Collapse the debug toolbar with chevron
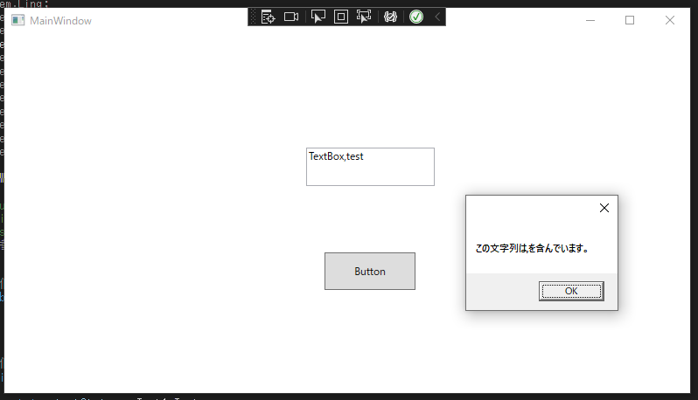The height and width of the screenshot is (400, 698). click(437, 17)
